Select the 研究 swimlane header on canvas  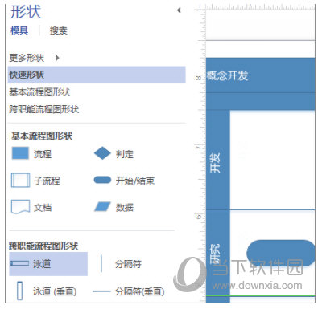click(x=217, y=253)
